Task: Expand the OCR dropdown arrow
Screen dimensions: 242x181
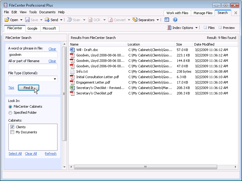Action: pyautogui.click(x=104, y=20)
